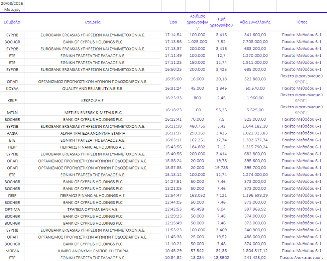Select value cell 322.880,00
This screenshot has height=261, width=327.
pyautogui.click(x=255, y=79)
